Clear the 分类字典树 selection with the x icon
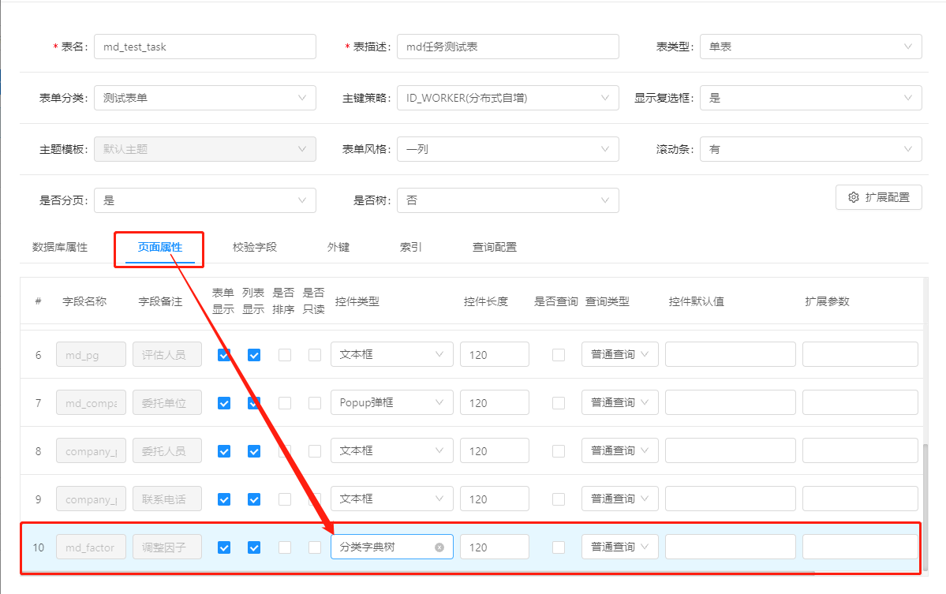 439,546
